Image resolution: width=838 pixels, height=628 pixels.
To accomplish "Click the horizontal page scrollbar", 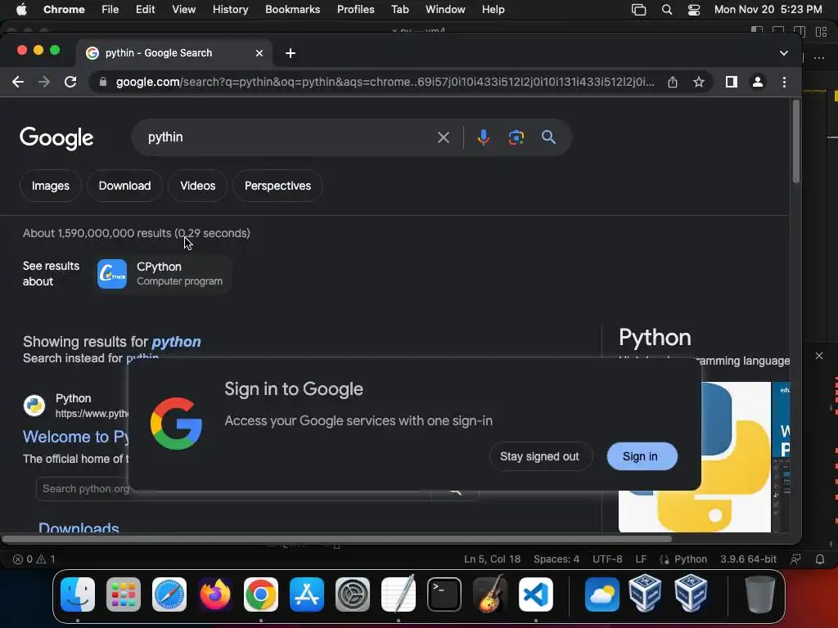I will point(336,539).
